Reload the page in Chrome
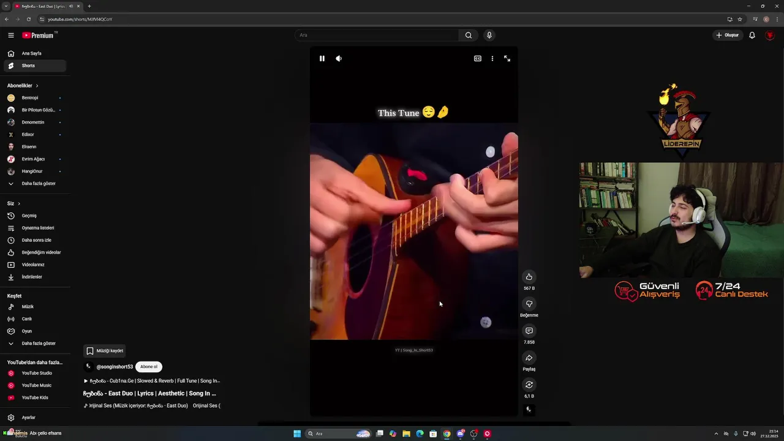 coord(28,19)
